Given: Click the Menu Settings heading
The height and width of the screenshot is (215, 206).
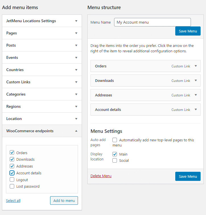Looking at the screenshot, I should click(x=106, y=131).
